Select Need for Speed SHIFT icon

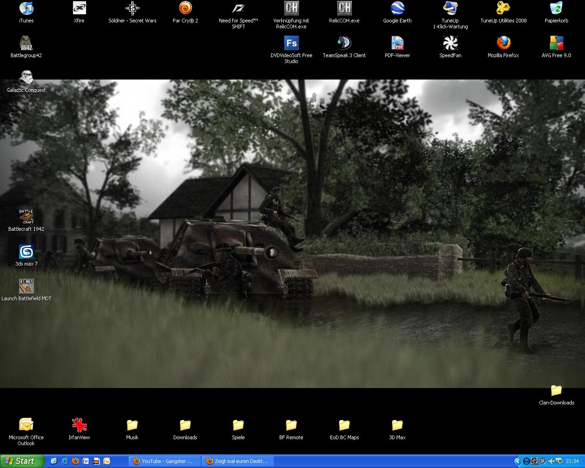(x=238, y=15)
